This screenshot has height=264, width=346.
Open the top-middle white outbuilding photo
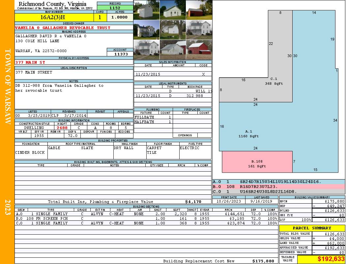[x=173, y=10]
